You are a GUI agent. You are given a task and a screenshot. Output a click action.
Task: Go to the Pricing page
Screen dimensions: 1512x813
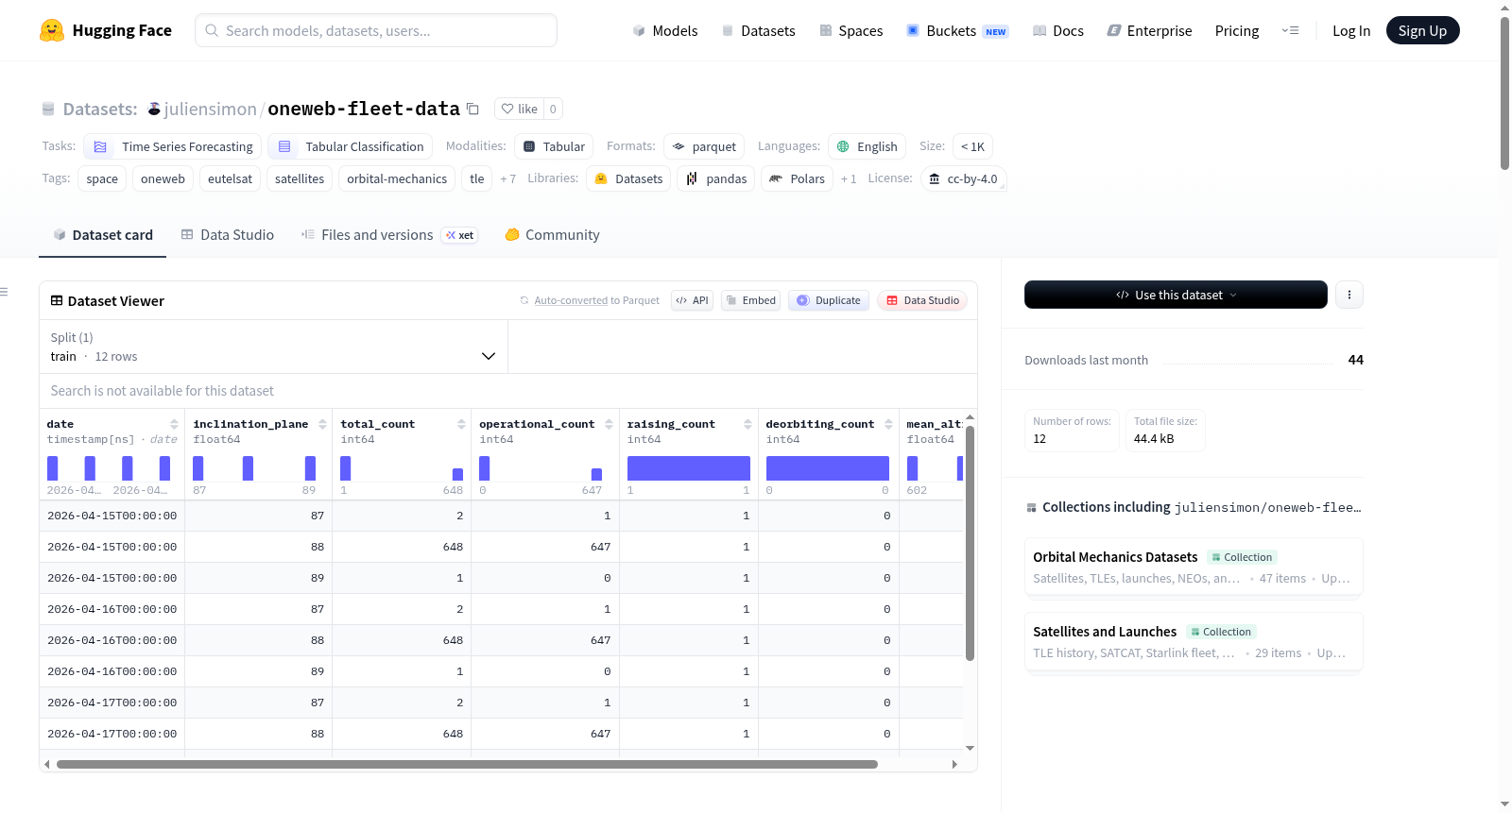(1237, 30)
